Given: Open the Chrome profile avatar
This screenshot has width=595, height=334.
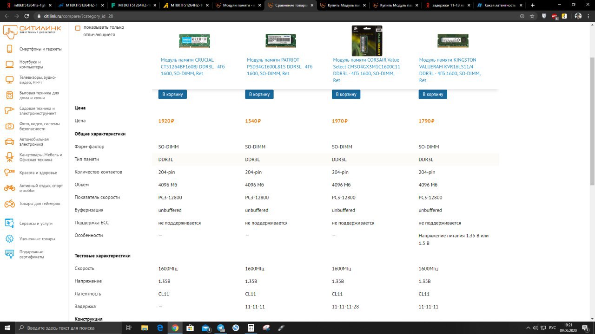Looking at the screenshot, I should [578, 16].
